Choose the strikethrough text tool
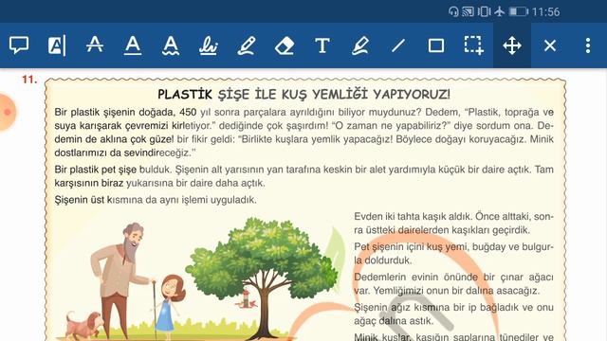Screen dimensions: 607x341 [x=95, y=45]
